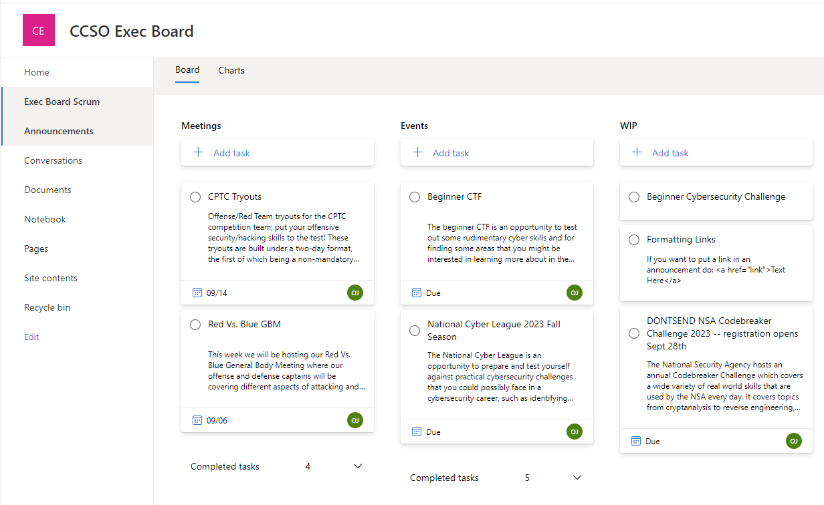The width and height of the screenshot is (824, 505).
Task: Click the OJ avatar on Beginner CTF card
Action: tap(575, 292)
